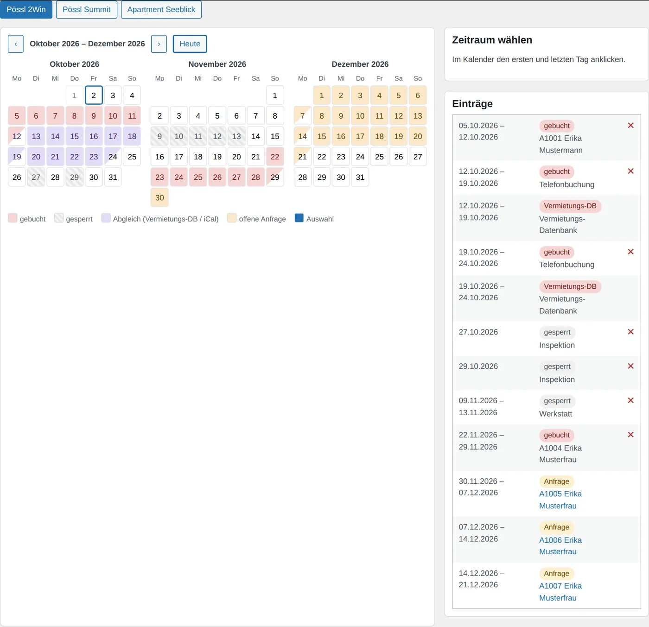The image size is (649, 627).
Task: Jump to today with the Heute button
Action: [x=190, y=44]
